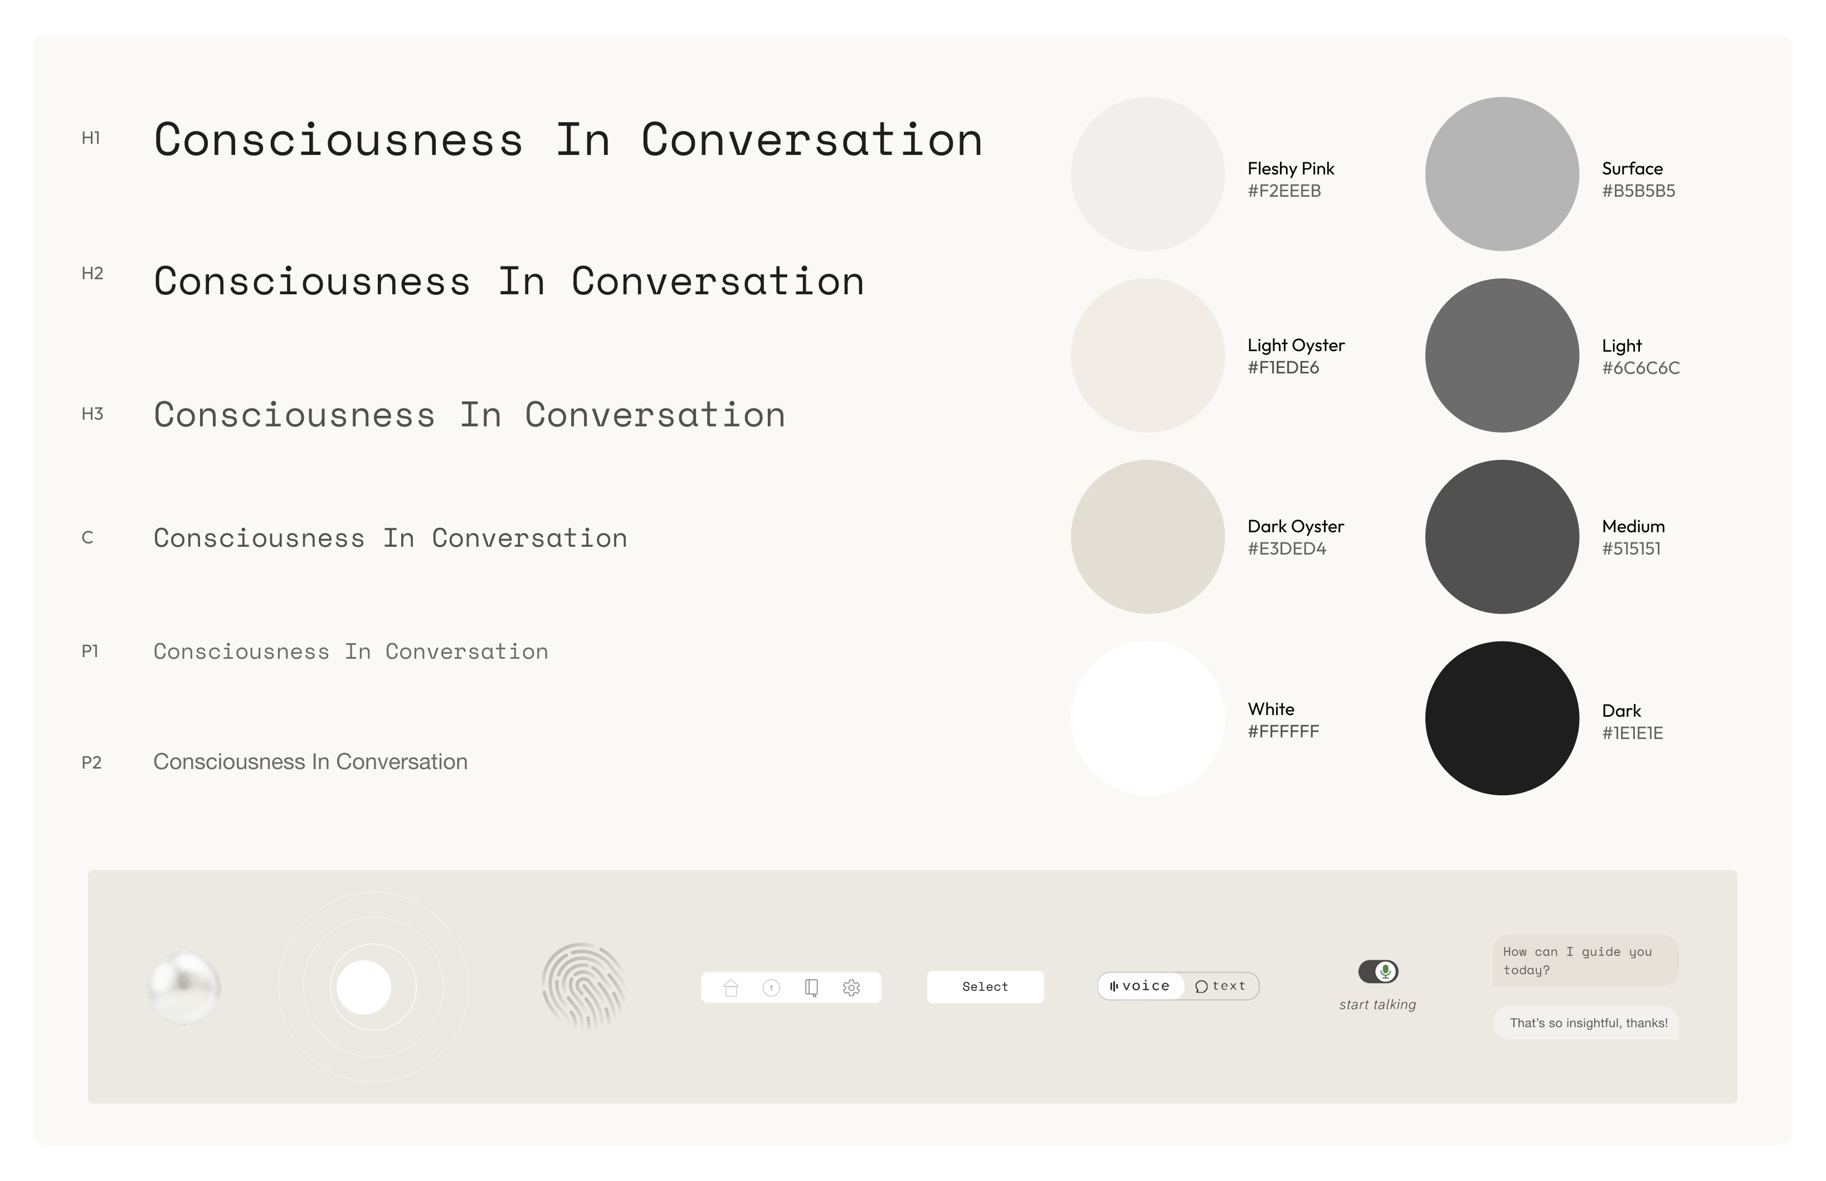
Task: Click the 'start talking' label
Action: pos(1377,1004)
